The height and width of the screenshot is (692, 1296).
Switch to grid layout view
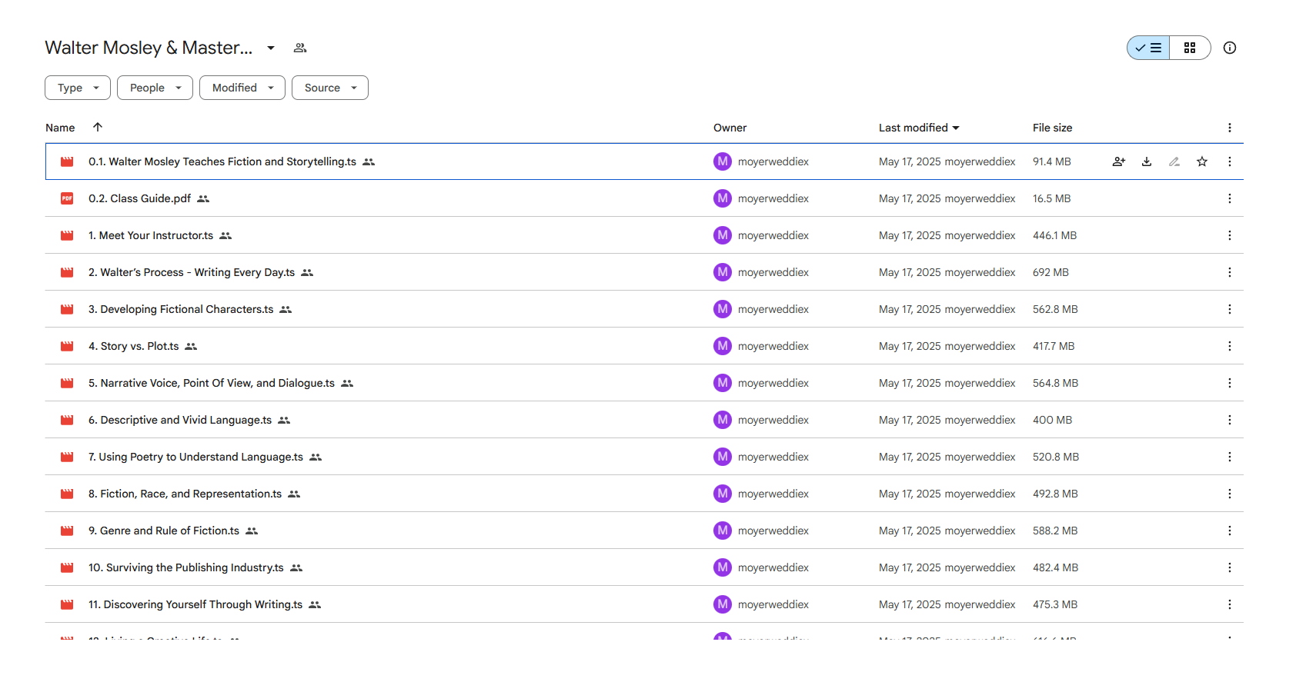point(1190,48)
